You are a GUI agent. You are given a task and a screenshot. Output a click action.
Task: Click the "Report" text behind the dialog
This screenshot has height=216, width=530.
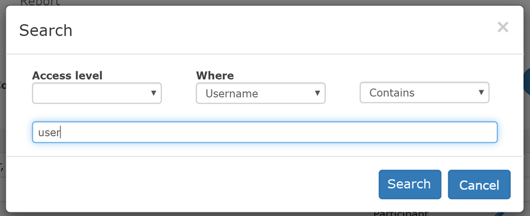pos(40,2)
